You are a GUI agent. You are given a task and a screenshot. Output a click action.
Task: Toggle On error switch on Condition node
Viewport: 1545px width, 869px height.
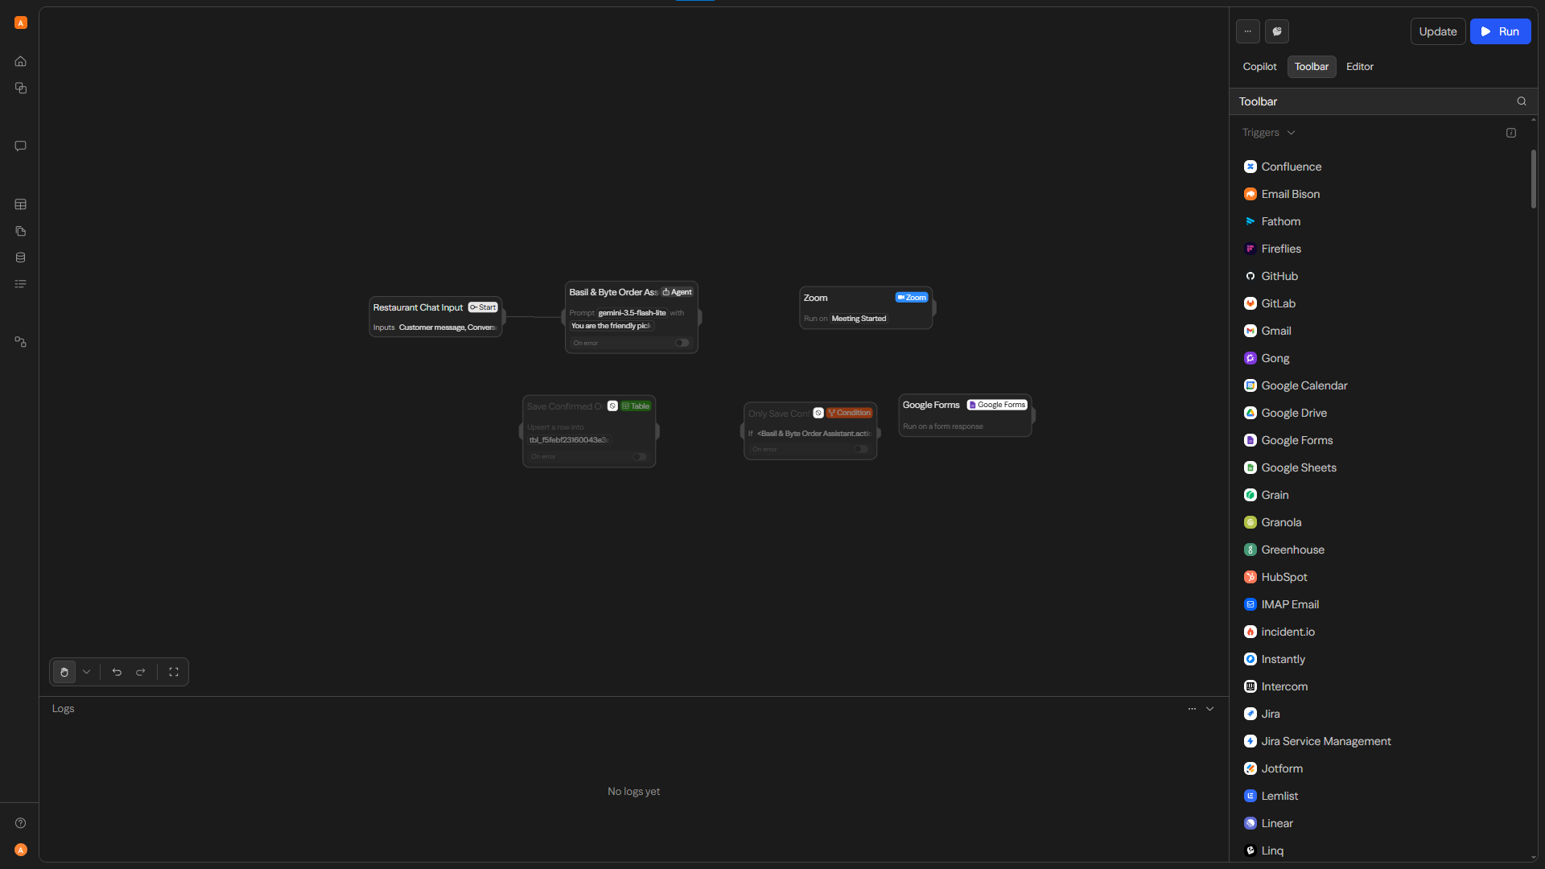[x=861, y=449]
